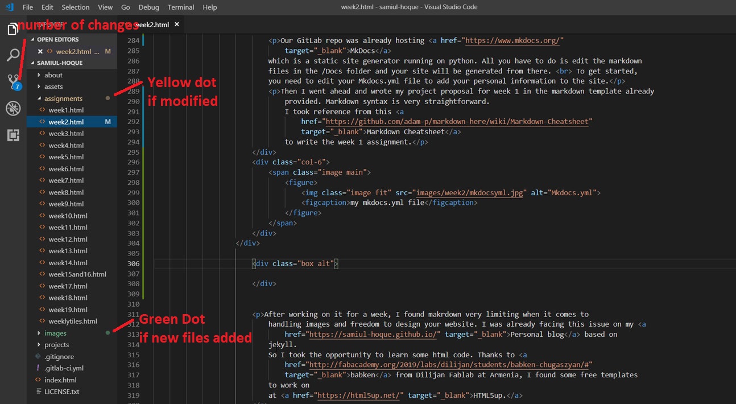Expand the projects folder
This screenshot has height=404, width=736.
[x=72, y=345]
